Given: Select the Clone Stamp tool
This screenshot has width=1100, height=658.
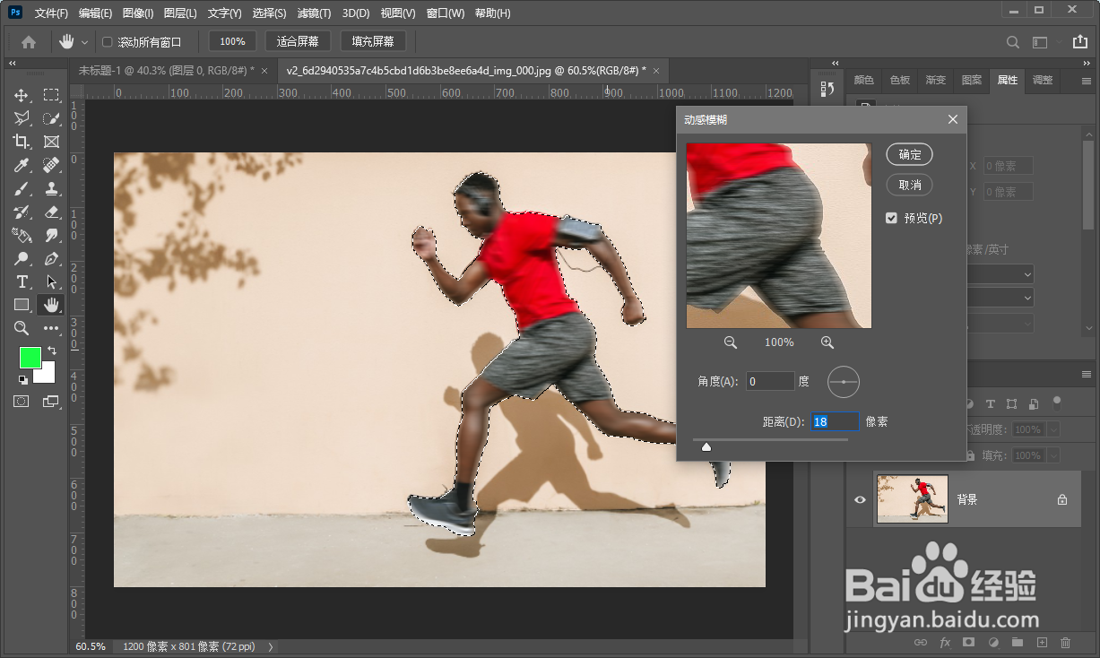Looking at the screenshot, I should [x=51, y=188].
